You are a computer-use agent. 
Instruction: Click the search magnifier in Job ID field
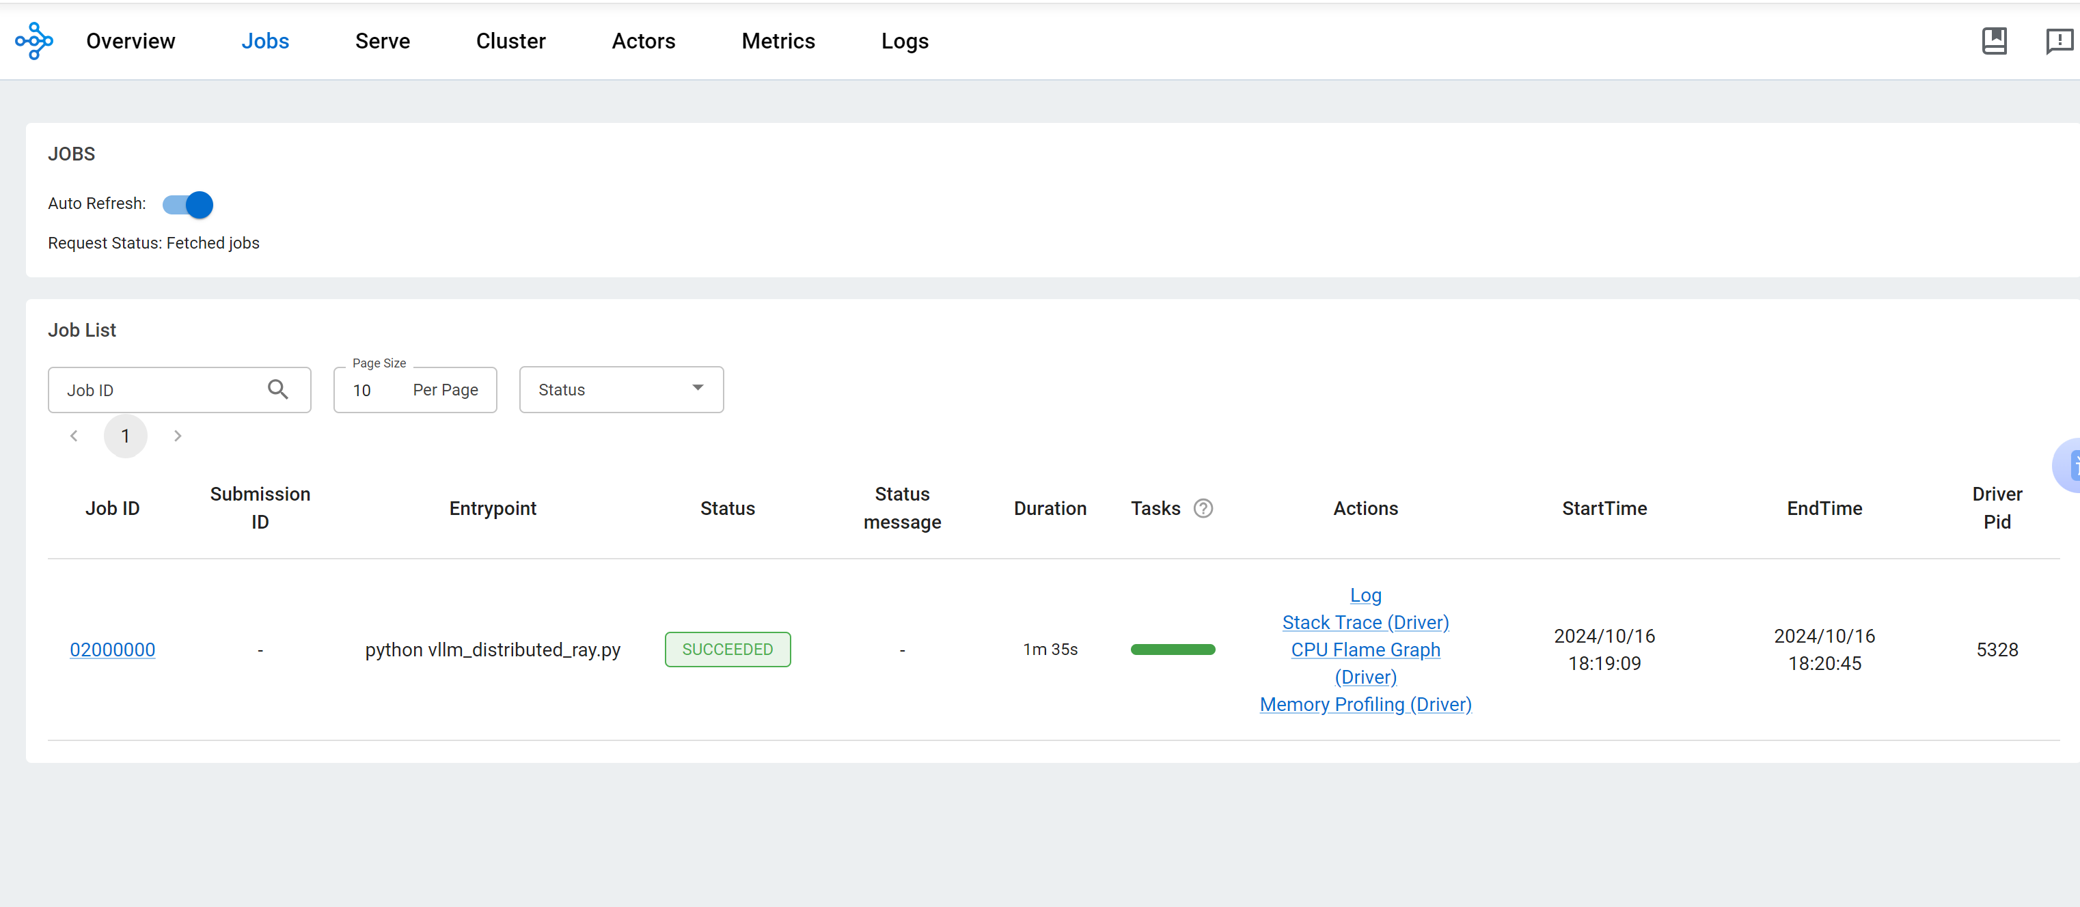click(277, 390)
